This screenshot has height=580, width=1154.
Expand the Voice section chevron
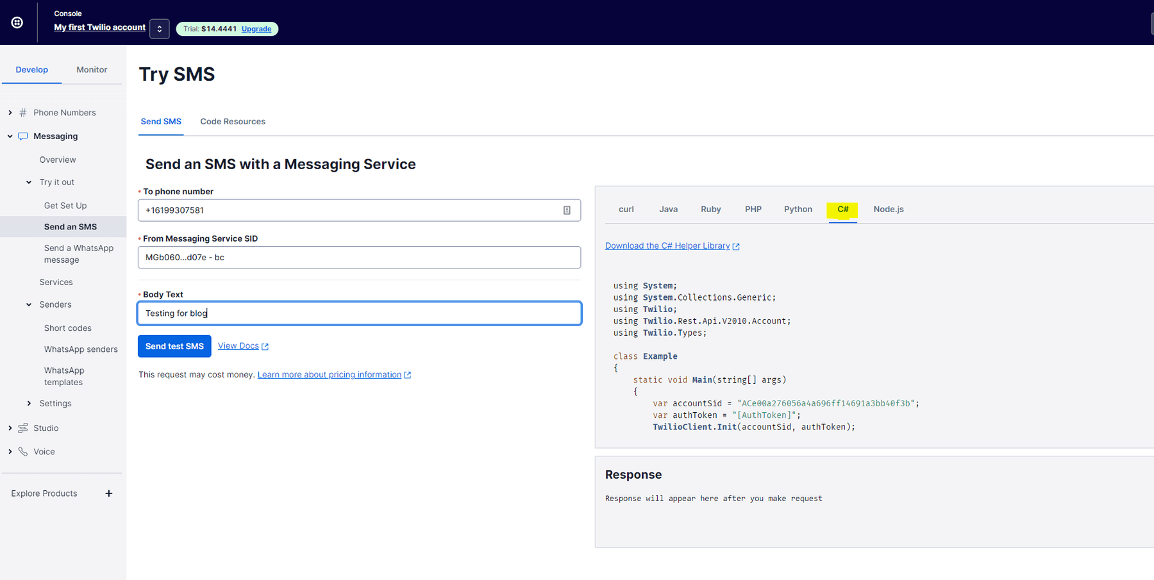click(x=10, y=452)
